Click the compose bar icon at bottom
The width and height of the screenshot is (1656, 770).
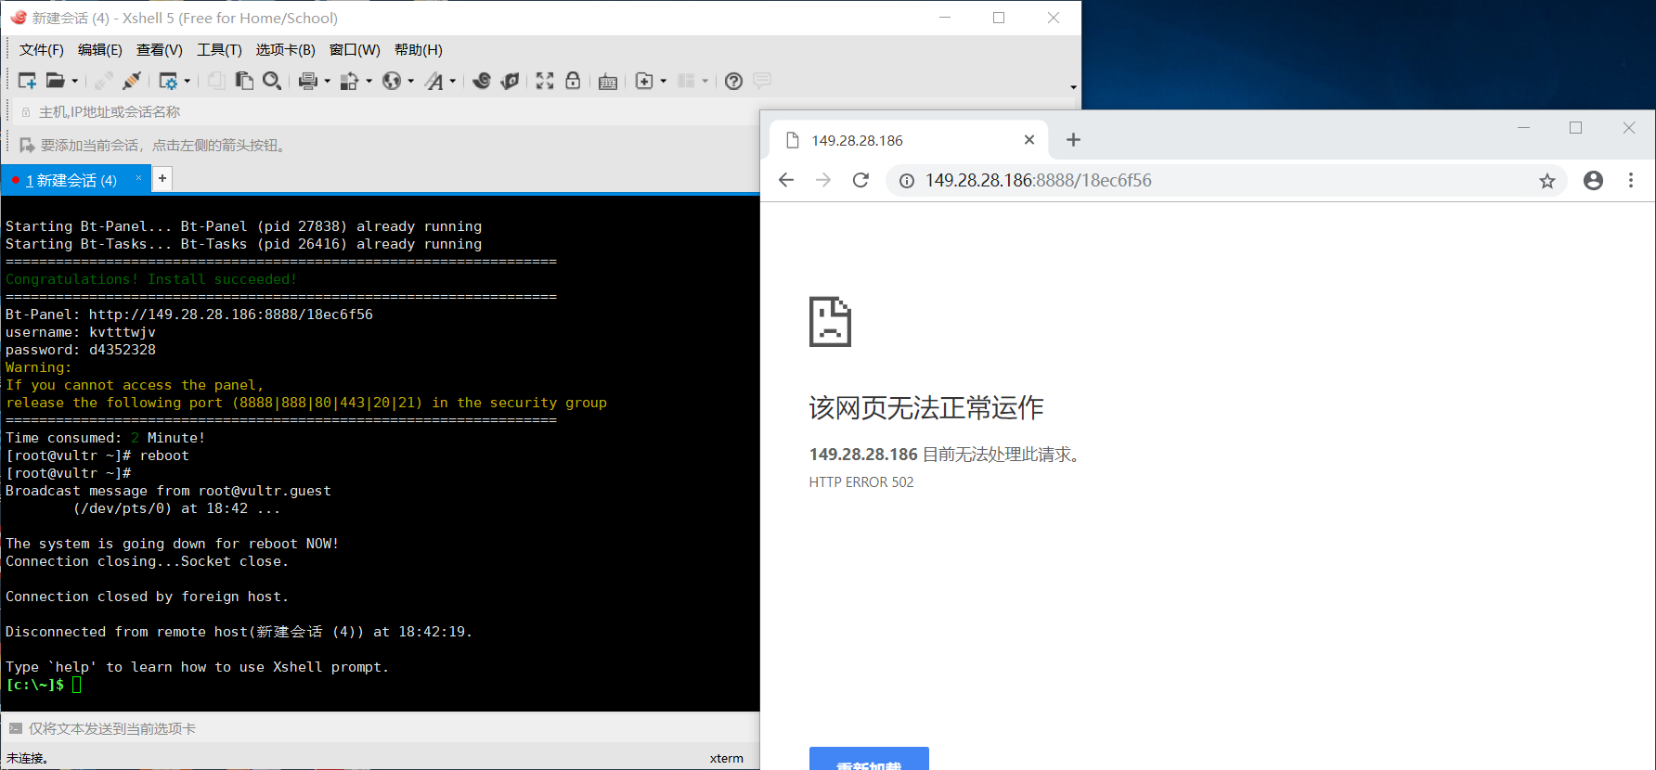tap(15, 729)
